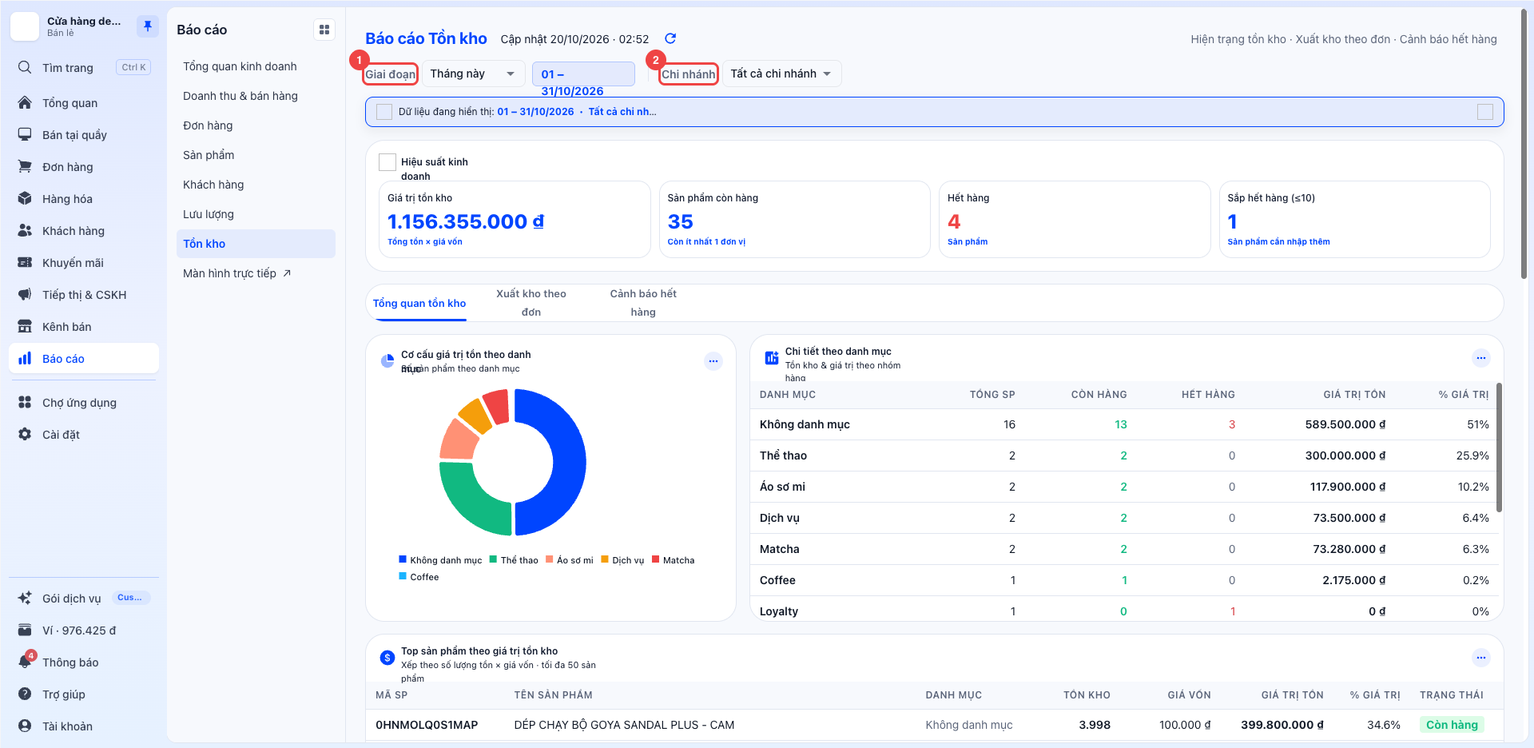Click the date range input field
This screenshot has width=1534, height=748.
[x=583, y=74]
